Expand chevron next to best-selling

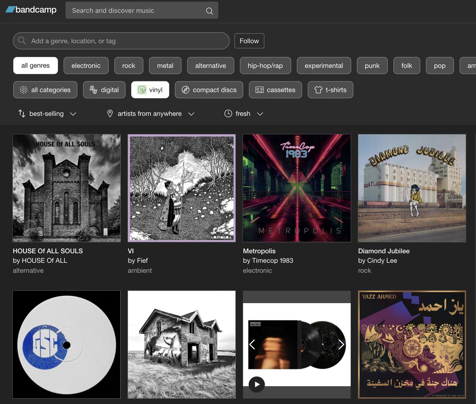pyautogui.click(x=73, y=114)
